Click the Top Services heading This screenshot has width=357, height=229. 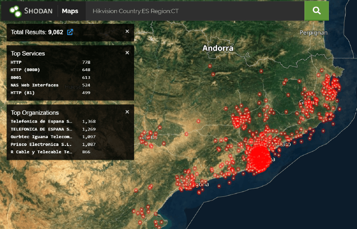(28, 54)
